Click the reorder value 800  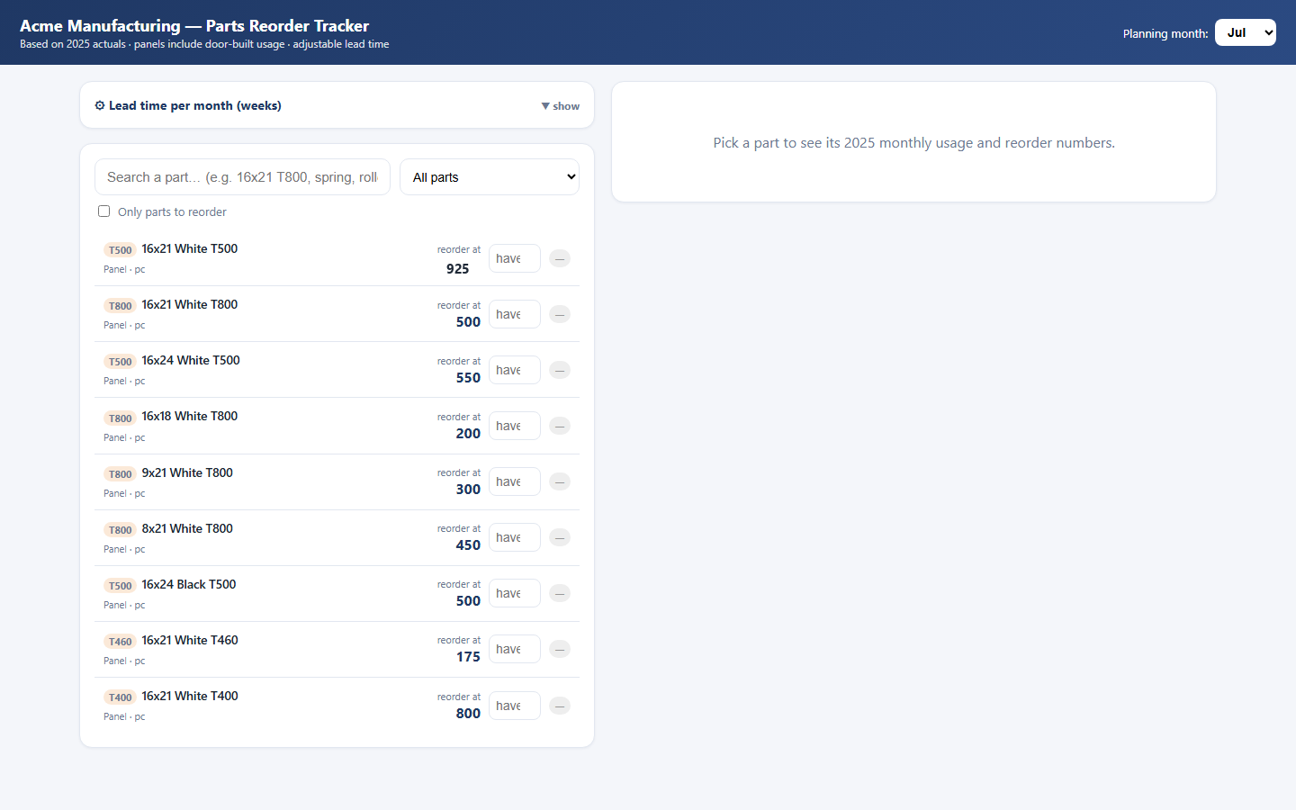pyautogui.click(x=468, y=714)
